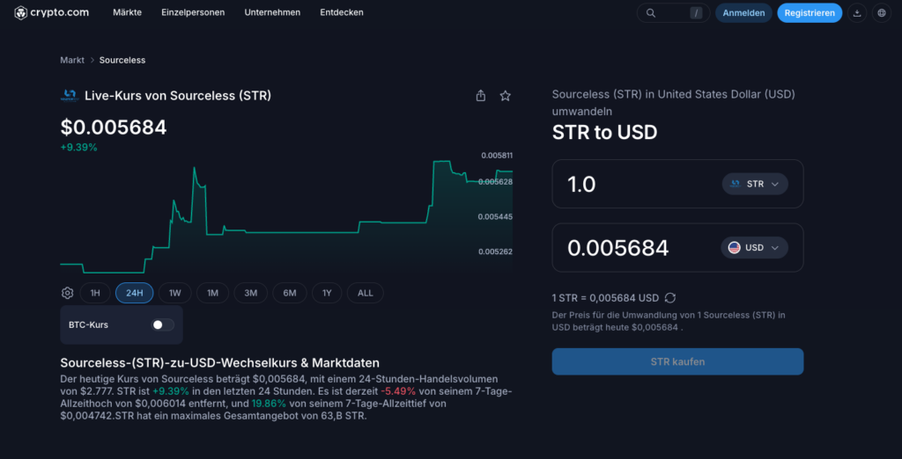Open the Entdecken menu
Image resolution: width=902 pixels, height=459 pixels.
pos(342,12)
